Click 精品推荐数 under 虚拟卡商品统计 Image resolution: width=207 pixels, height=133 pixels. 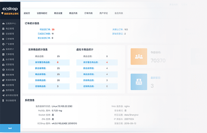89,74
